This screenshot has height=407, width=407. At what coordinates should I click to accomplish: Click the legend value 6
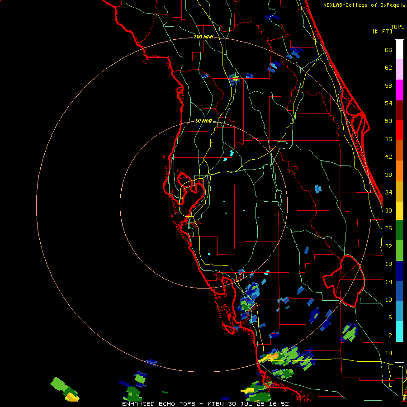point(390,317)
